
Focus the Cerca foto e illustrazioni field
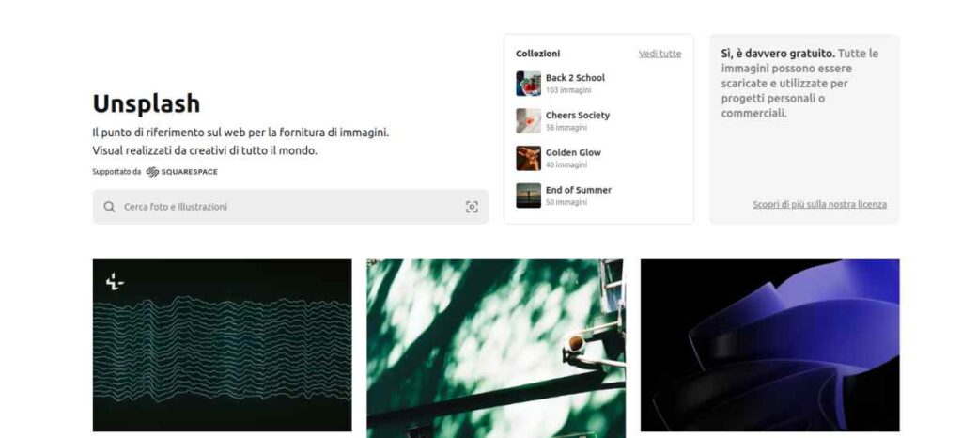(290, 207)
